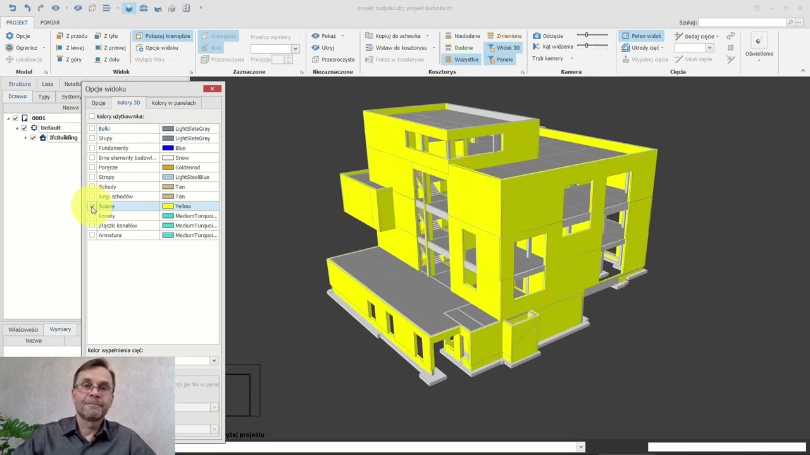Adjust the Odcięcie camera slider

click(592, 35)
